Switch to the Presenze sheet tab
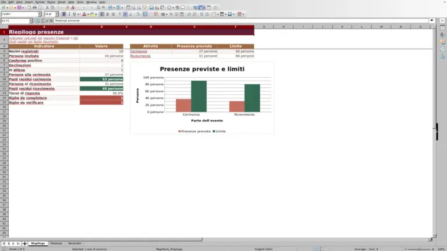The image size is (447, 251). [56, 243]
